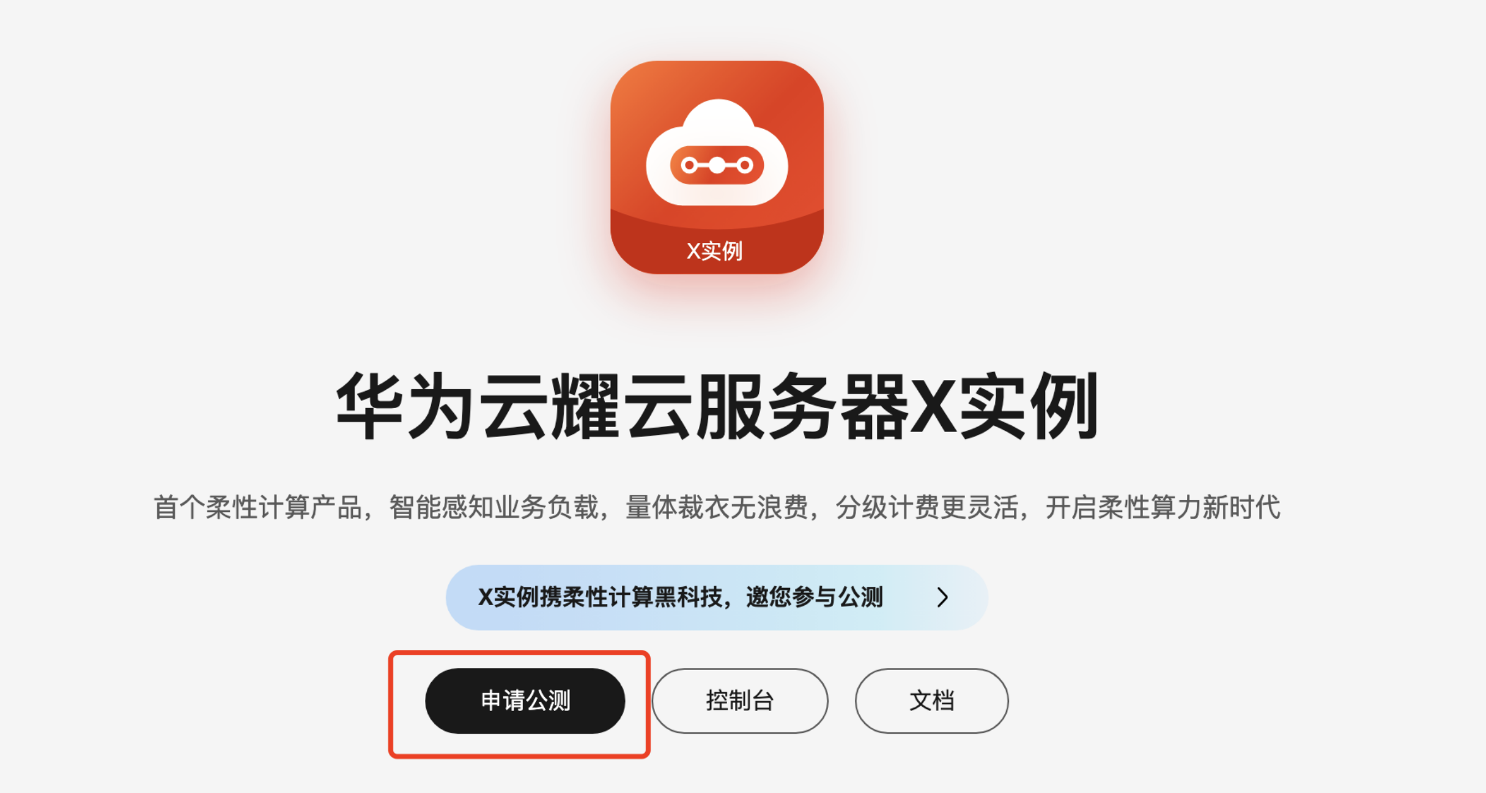Image resolution: width=1486 pixels, height=793 pixels.
Task: Open the 文档 documentation button
Action: (x=932, y=701)
